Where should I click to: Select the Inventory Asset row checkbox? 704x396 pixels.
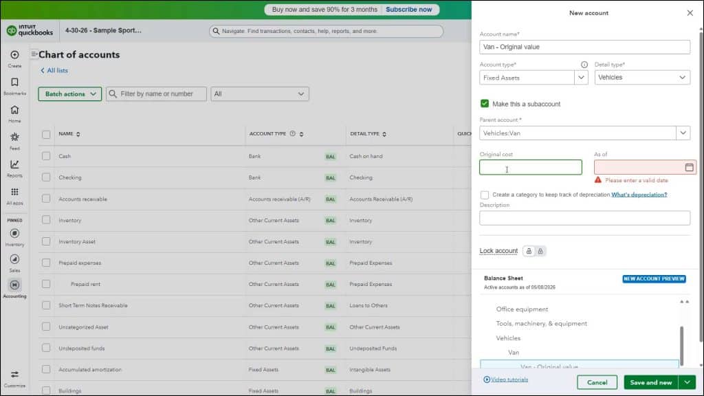click(46, 241)
